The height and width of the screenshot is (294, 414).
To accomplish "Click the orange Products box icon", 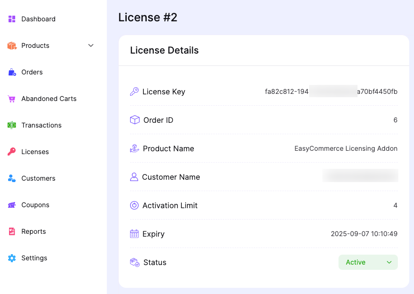I will [x=12, y=46].
